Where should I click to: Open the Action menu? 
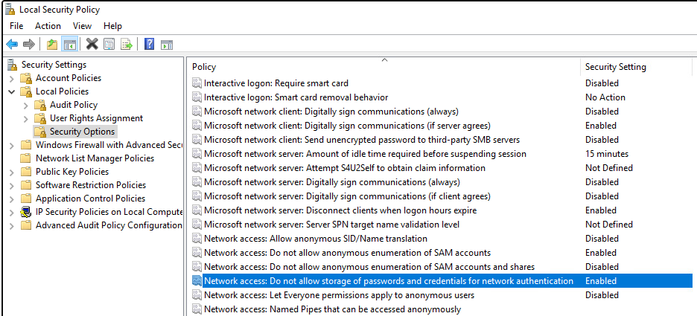[48, 26]
